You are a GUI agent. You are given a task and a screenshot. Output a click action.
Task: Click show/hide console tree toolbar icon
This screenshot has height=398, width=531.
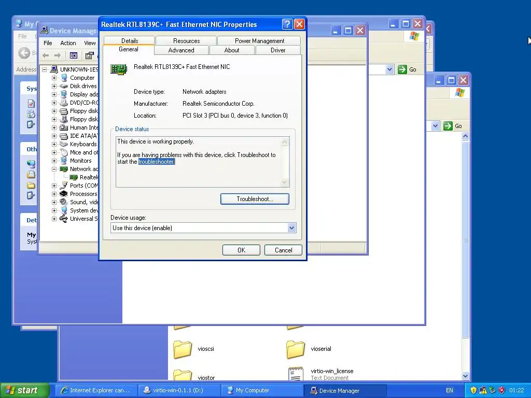[x=74, y=55]
